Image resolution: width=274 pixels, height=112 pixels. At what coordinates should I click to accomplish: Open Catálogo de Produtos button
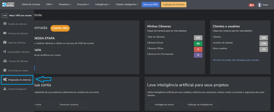tap(174, 5)
